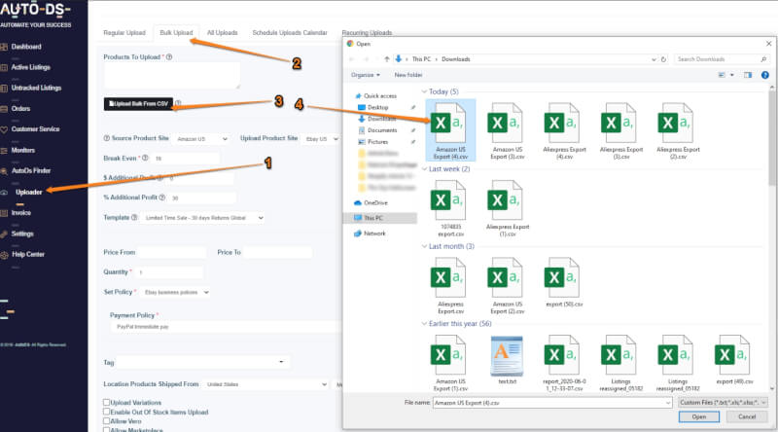Screen dimensions: 778x432
Task: Select Network in navigation pane
Action: pyautogui.click(x=374, y=234)
